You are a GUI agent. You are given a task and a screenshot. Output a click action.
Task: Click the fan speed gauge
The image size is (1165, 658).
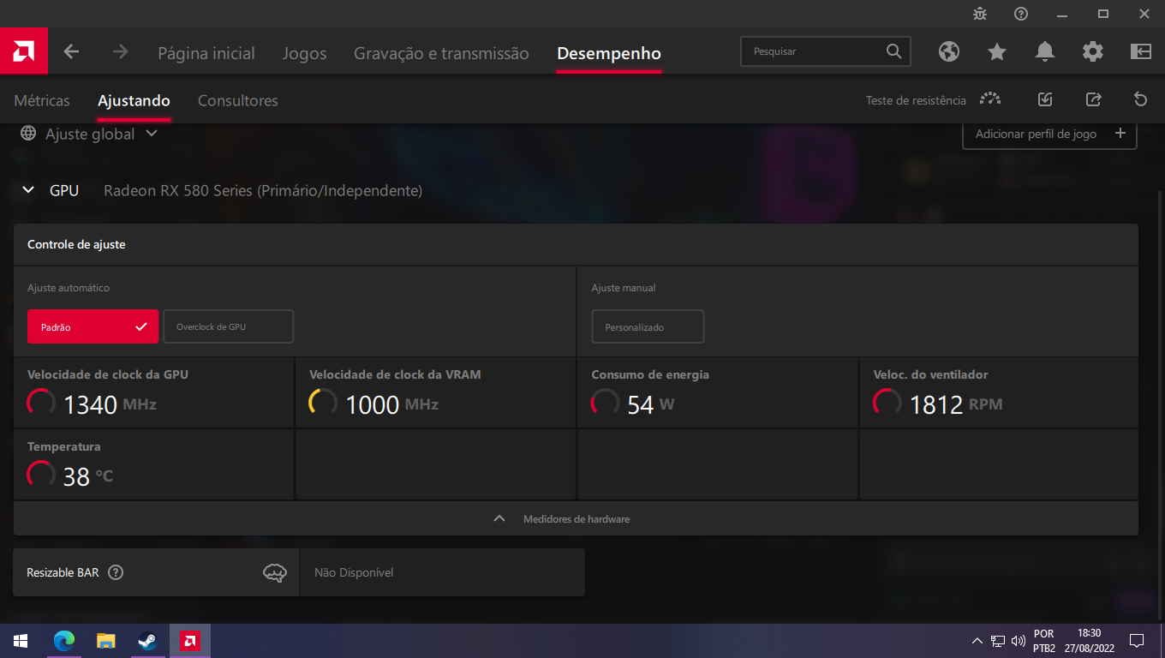coord(887,403)
